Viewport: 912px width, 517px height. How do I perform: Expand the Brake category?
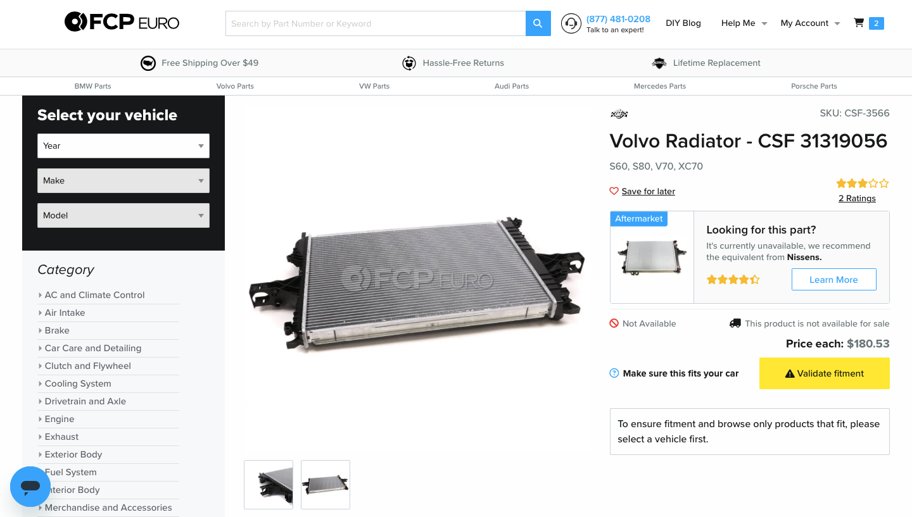(57, 330)
